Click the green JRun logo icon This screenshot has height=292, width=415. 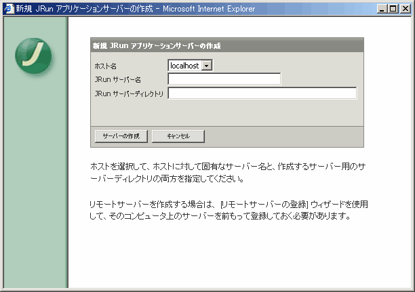coord(33,56)
